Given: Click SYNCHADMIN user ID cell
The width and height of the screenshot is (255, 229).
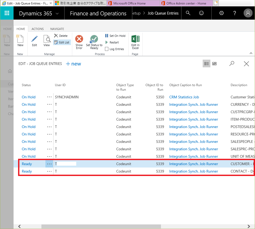Looking at the screenshot, I should pyautogui.click(x=67, y=97).
